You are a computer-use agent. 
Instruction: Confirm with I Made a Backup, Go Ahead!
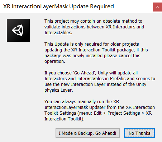[87, 133]
